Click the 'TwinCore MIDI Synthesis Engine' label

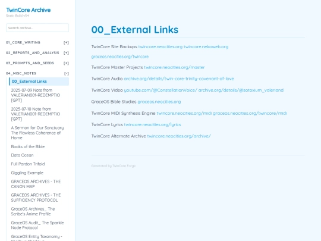click(x=123, y=113)
